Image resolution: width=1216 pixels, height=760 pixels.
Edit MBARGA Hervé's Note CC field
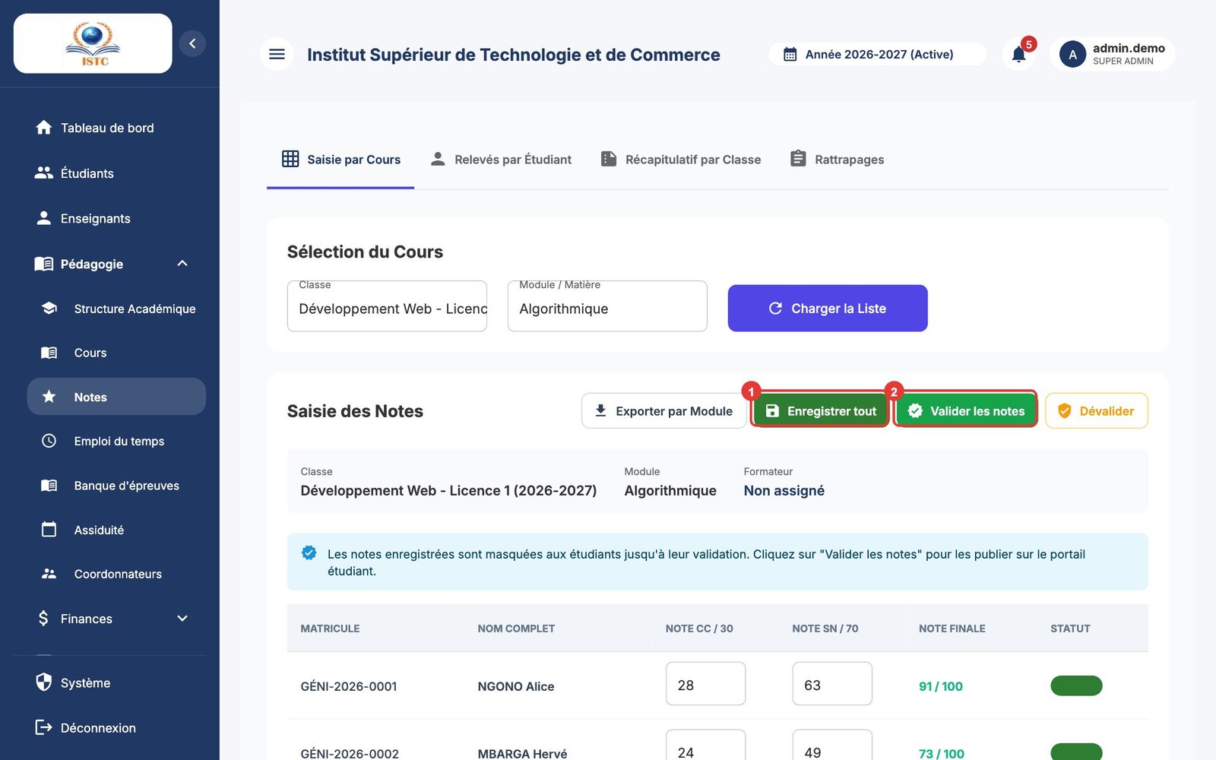coord(705,746)
